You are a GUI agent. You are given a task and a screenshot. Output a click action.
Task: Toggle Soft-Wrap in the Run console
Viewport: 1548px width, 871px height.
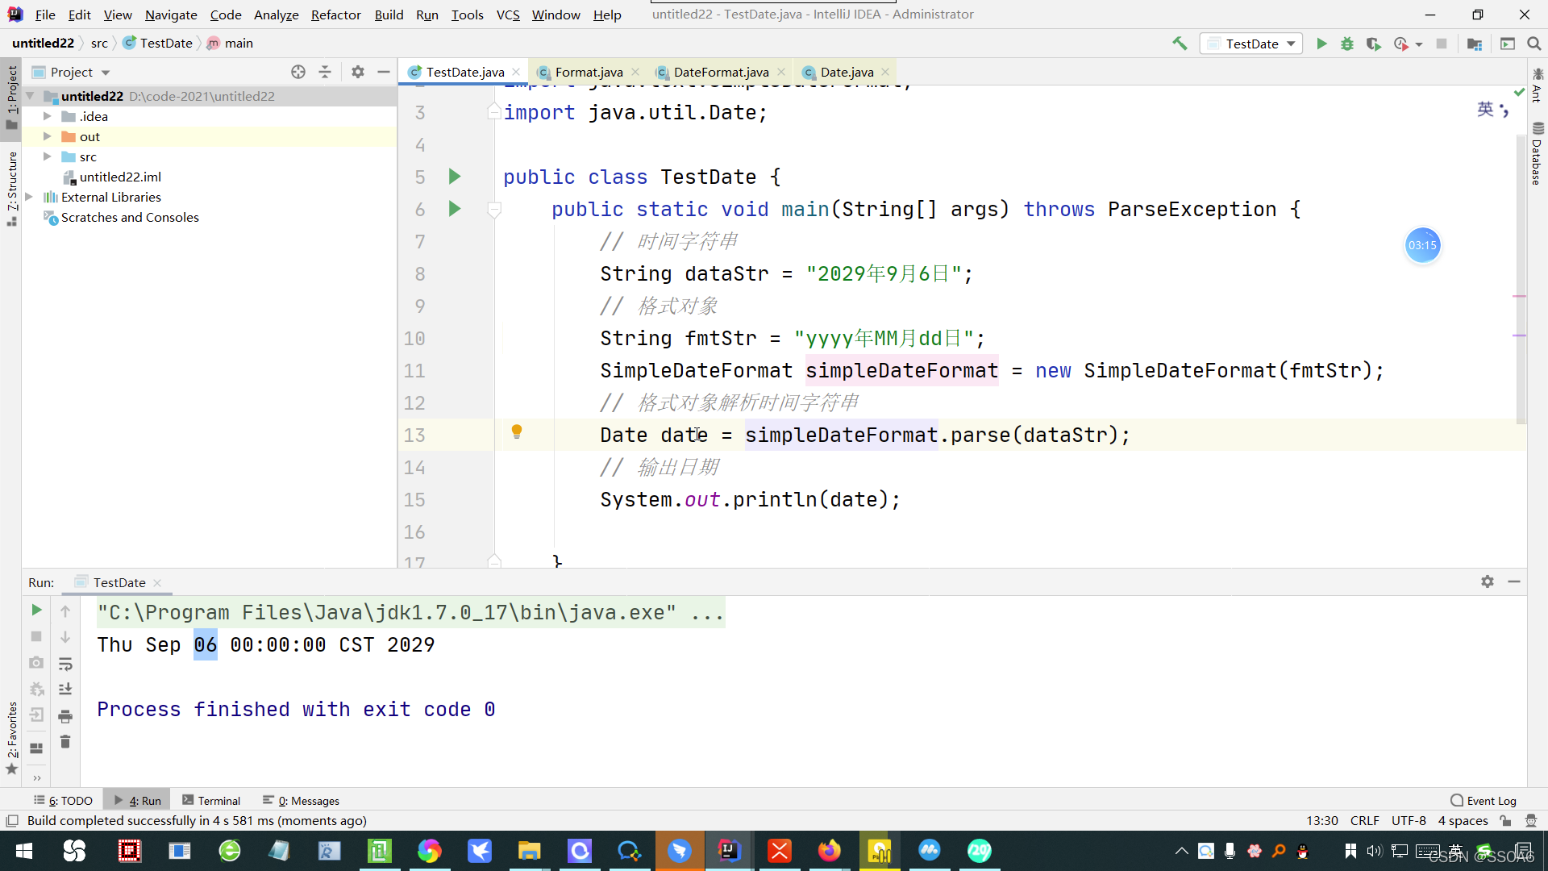pyautogui.click(x=65, y=664)
